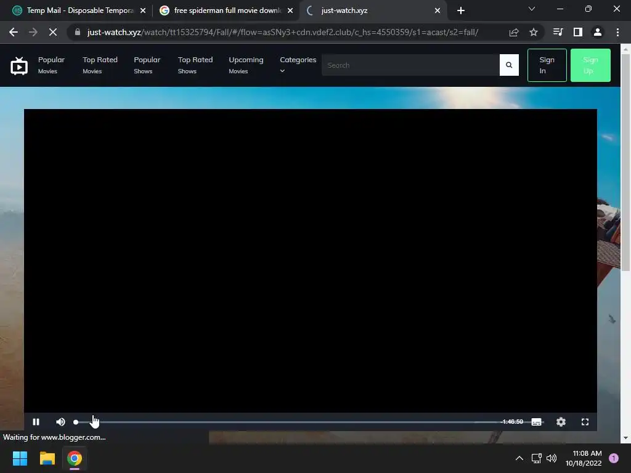Screen dimensions: 631x473
Task: Toggle the browser side panel
Action: [x=578, y=32]
